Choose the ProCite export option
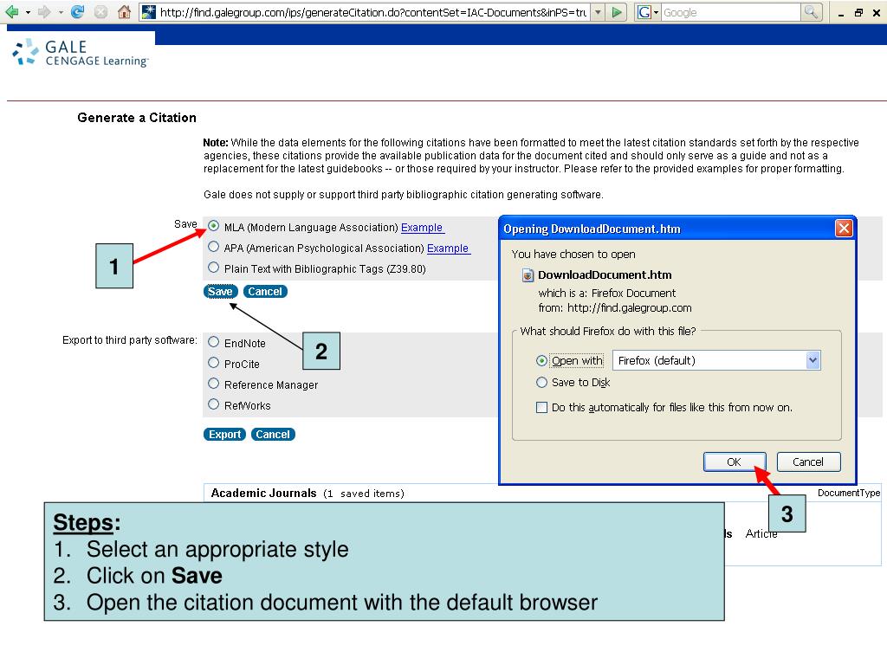 coord(213,363)
